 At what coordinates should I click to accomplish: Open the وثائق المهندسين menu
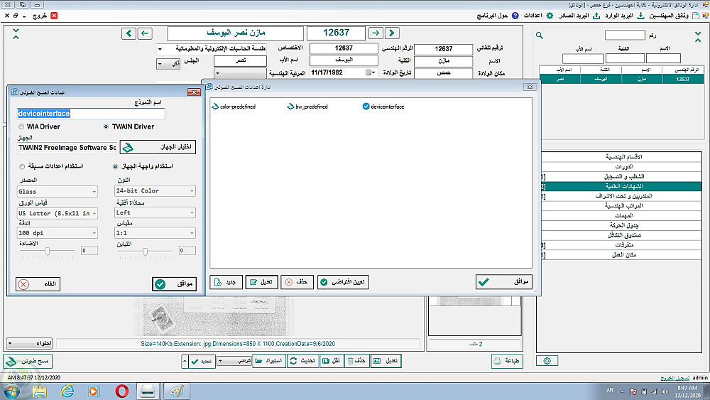674,16
